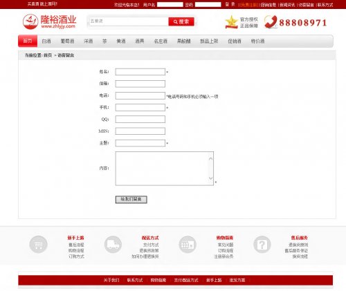
Task: Click the 登录 login link in header
Action: [230, 4]
